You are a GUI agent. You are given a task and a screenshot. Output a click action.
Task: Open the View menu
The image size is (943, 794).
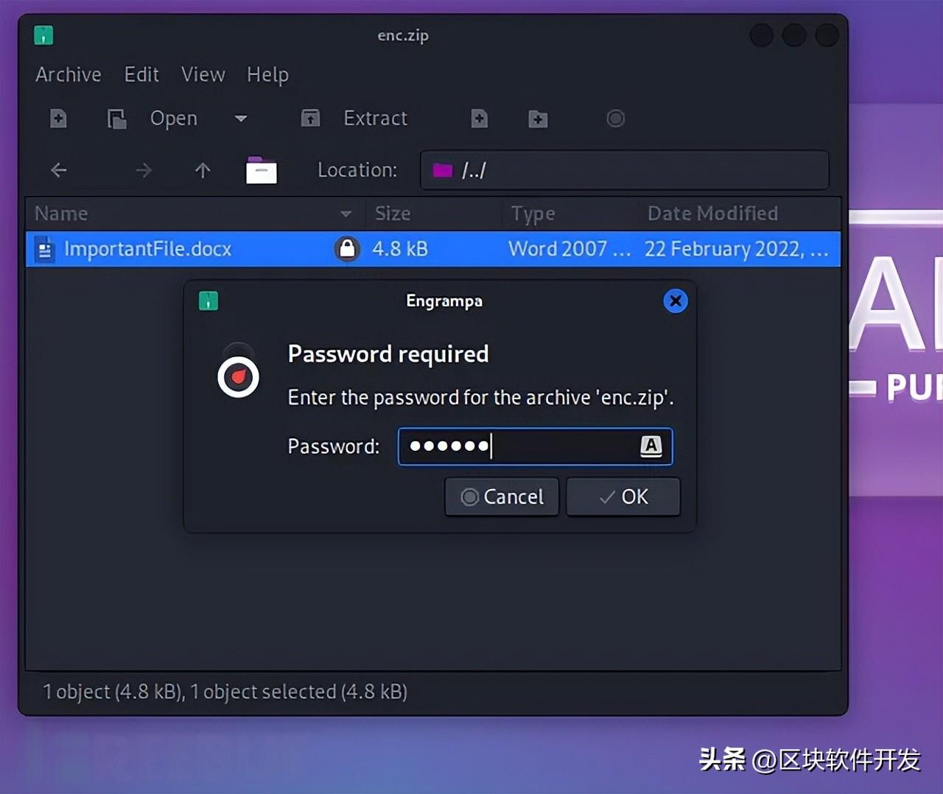pos(203,75)
